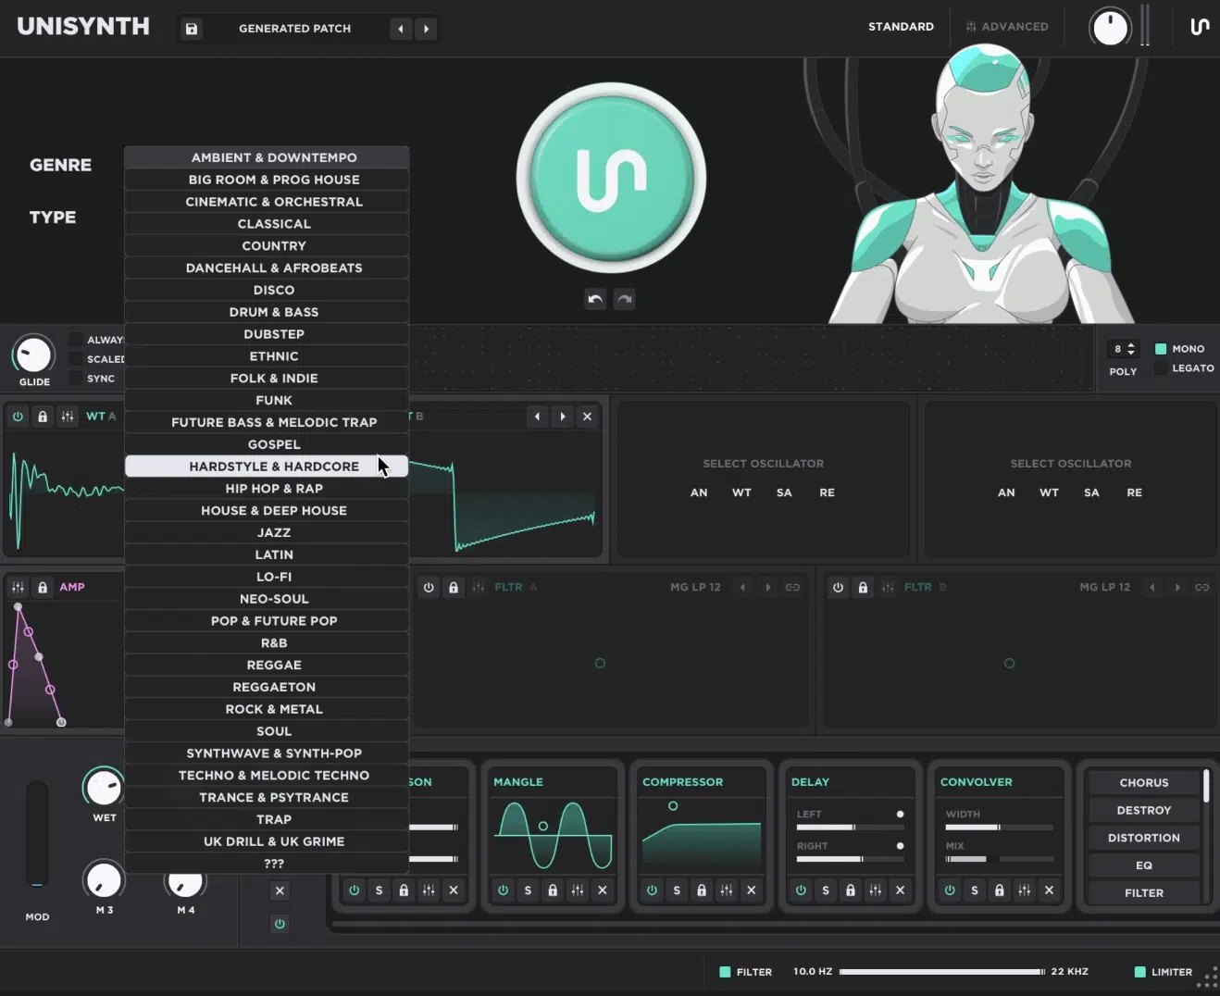Open the next patch with the right arrow
Image resolution: width=1220 pixels, height=996 pixels.
coord(426,29)
